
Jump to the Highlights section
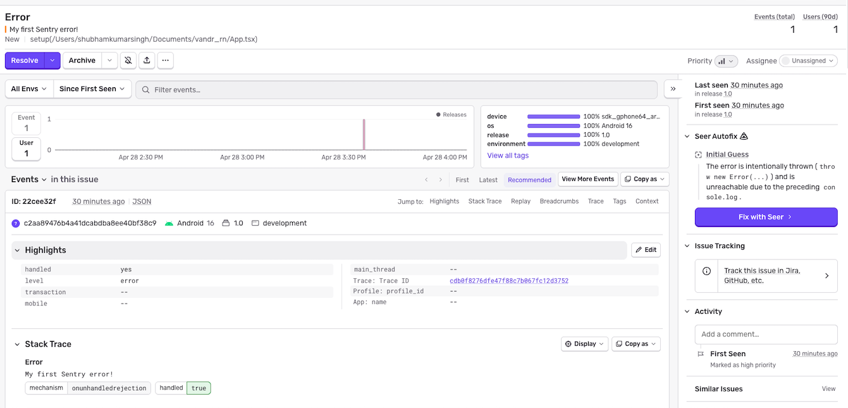(444, 201)
